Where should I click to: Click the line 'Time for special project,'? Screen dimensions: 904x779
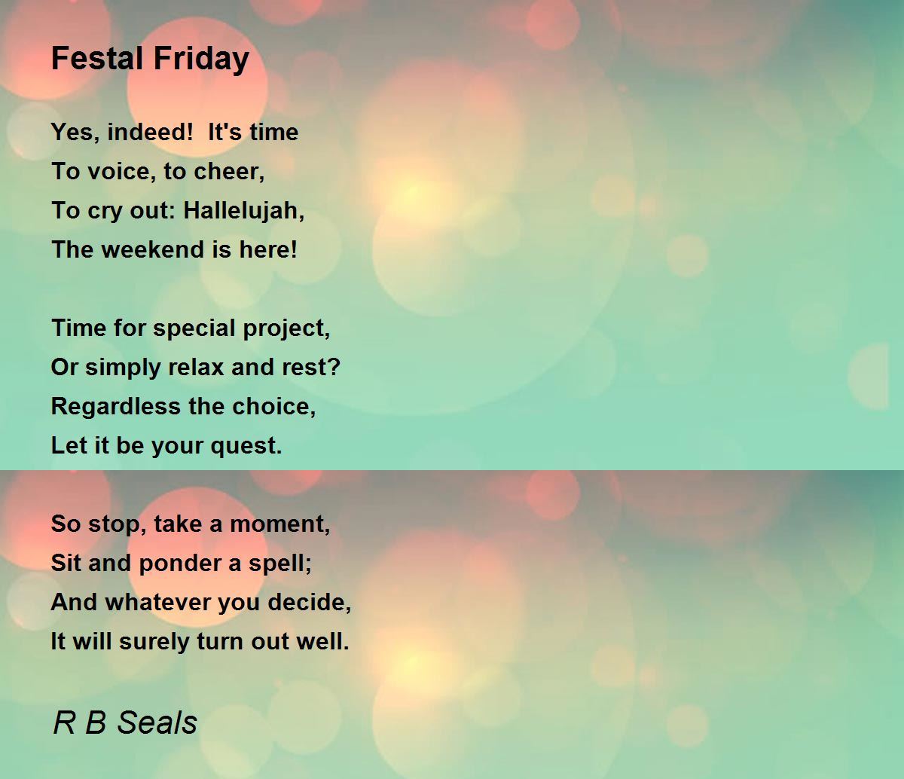pyautogui.click(x=191, y=328)
